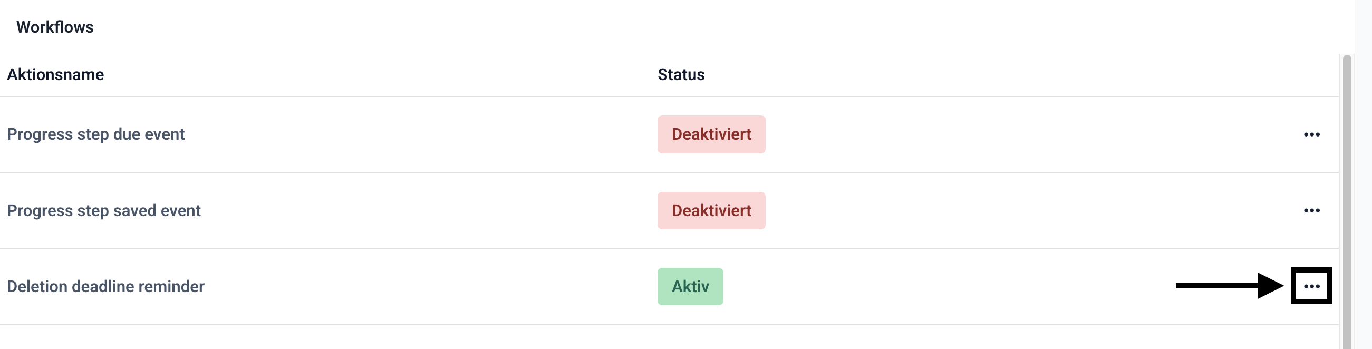Image resolution: width=1372 pixels, height=349 pixels.
Task: Open options menu for Progress step due event
Action: [x=1311, y=134]
